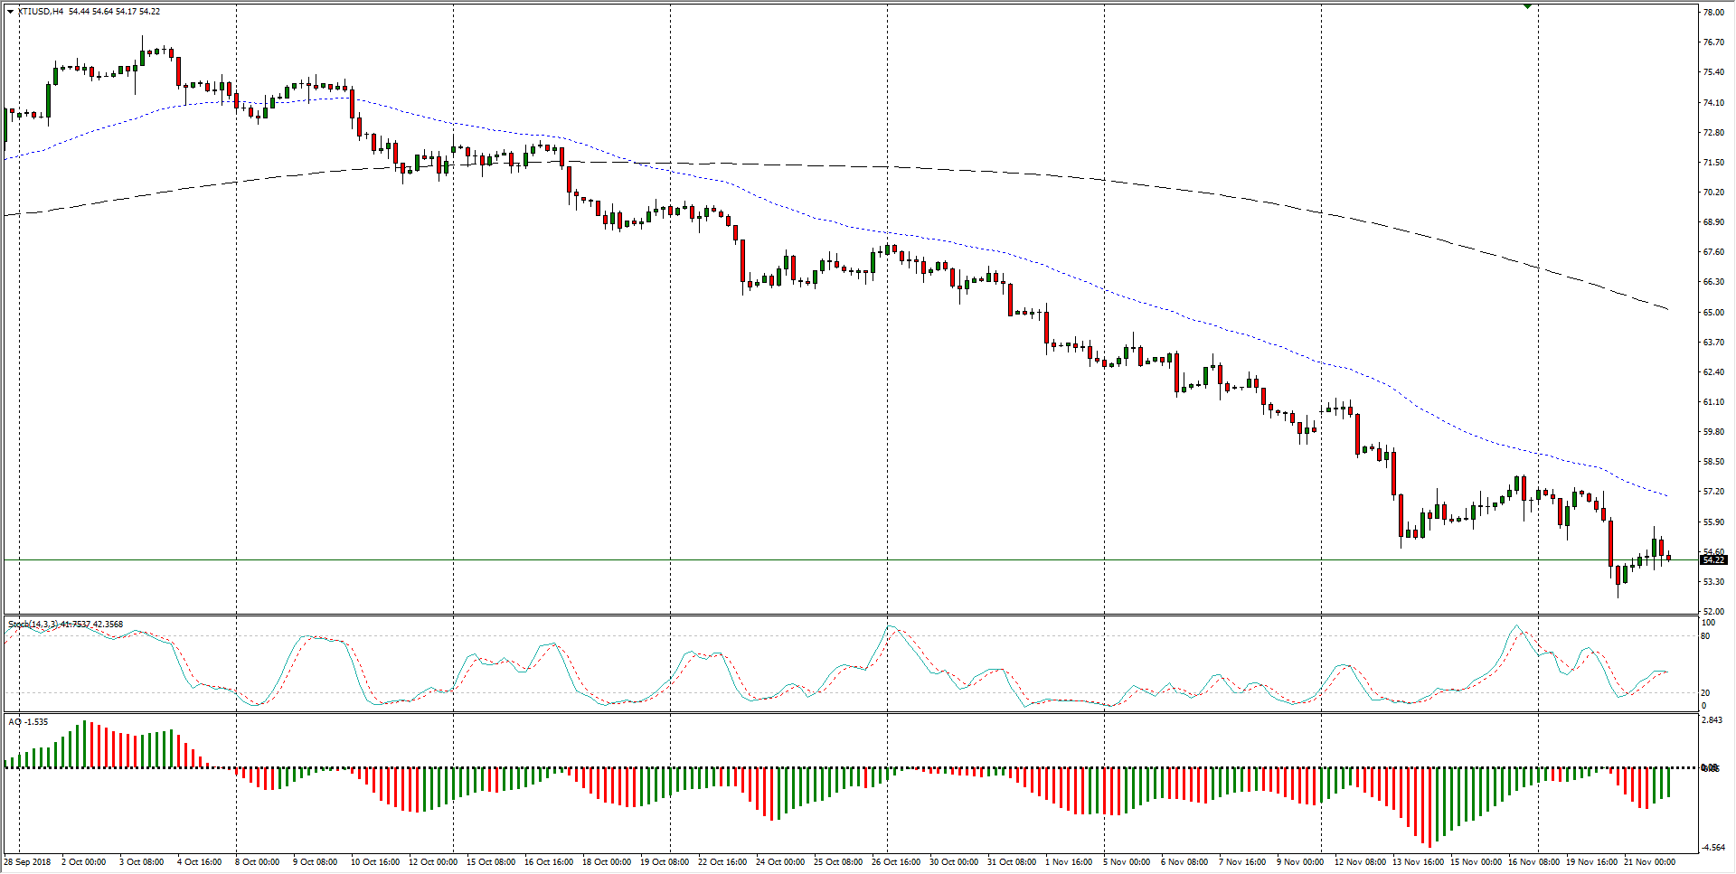Click the 65.00 price scale label
Viewport: 1736px width, 874px height.
click(1712, 313)
